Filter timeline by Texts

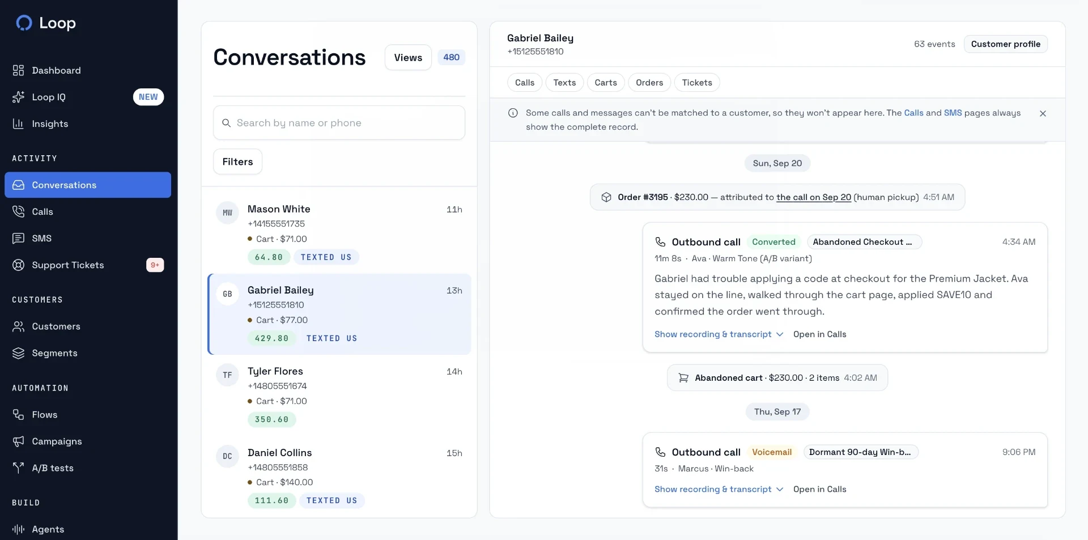tap(564, 83)
